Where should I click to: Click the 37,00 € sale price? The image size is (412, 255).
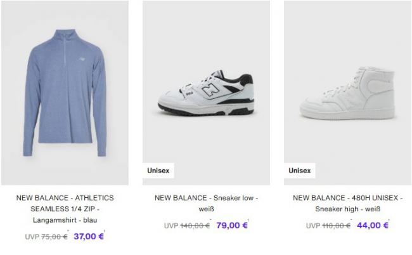tap(88, 236)
